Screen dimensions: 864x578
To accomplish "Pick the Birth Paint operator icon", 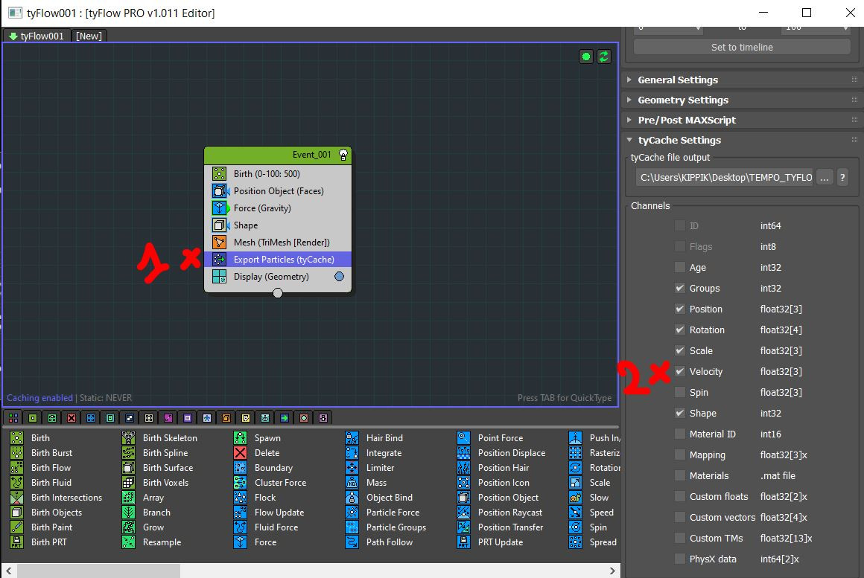I will pyautogui.click(x=17, y=527).
